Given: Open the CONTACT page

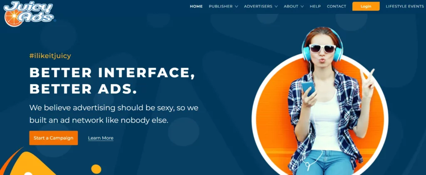Looking at the screenshot, I should [336, 7].
